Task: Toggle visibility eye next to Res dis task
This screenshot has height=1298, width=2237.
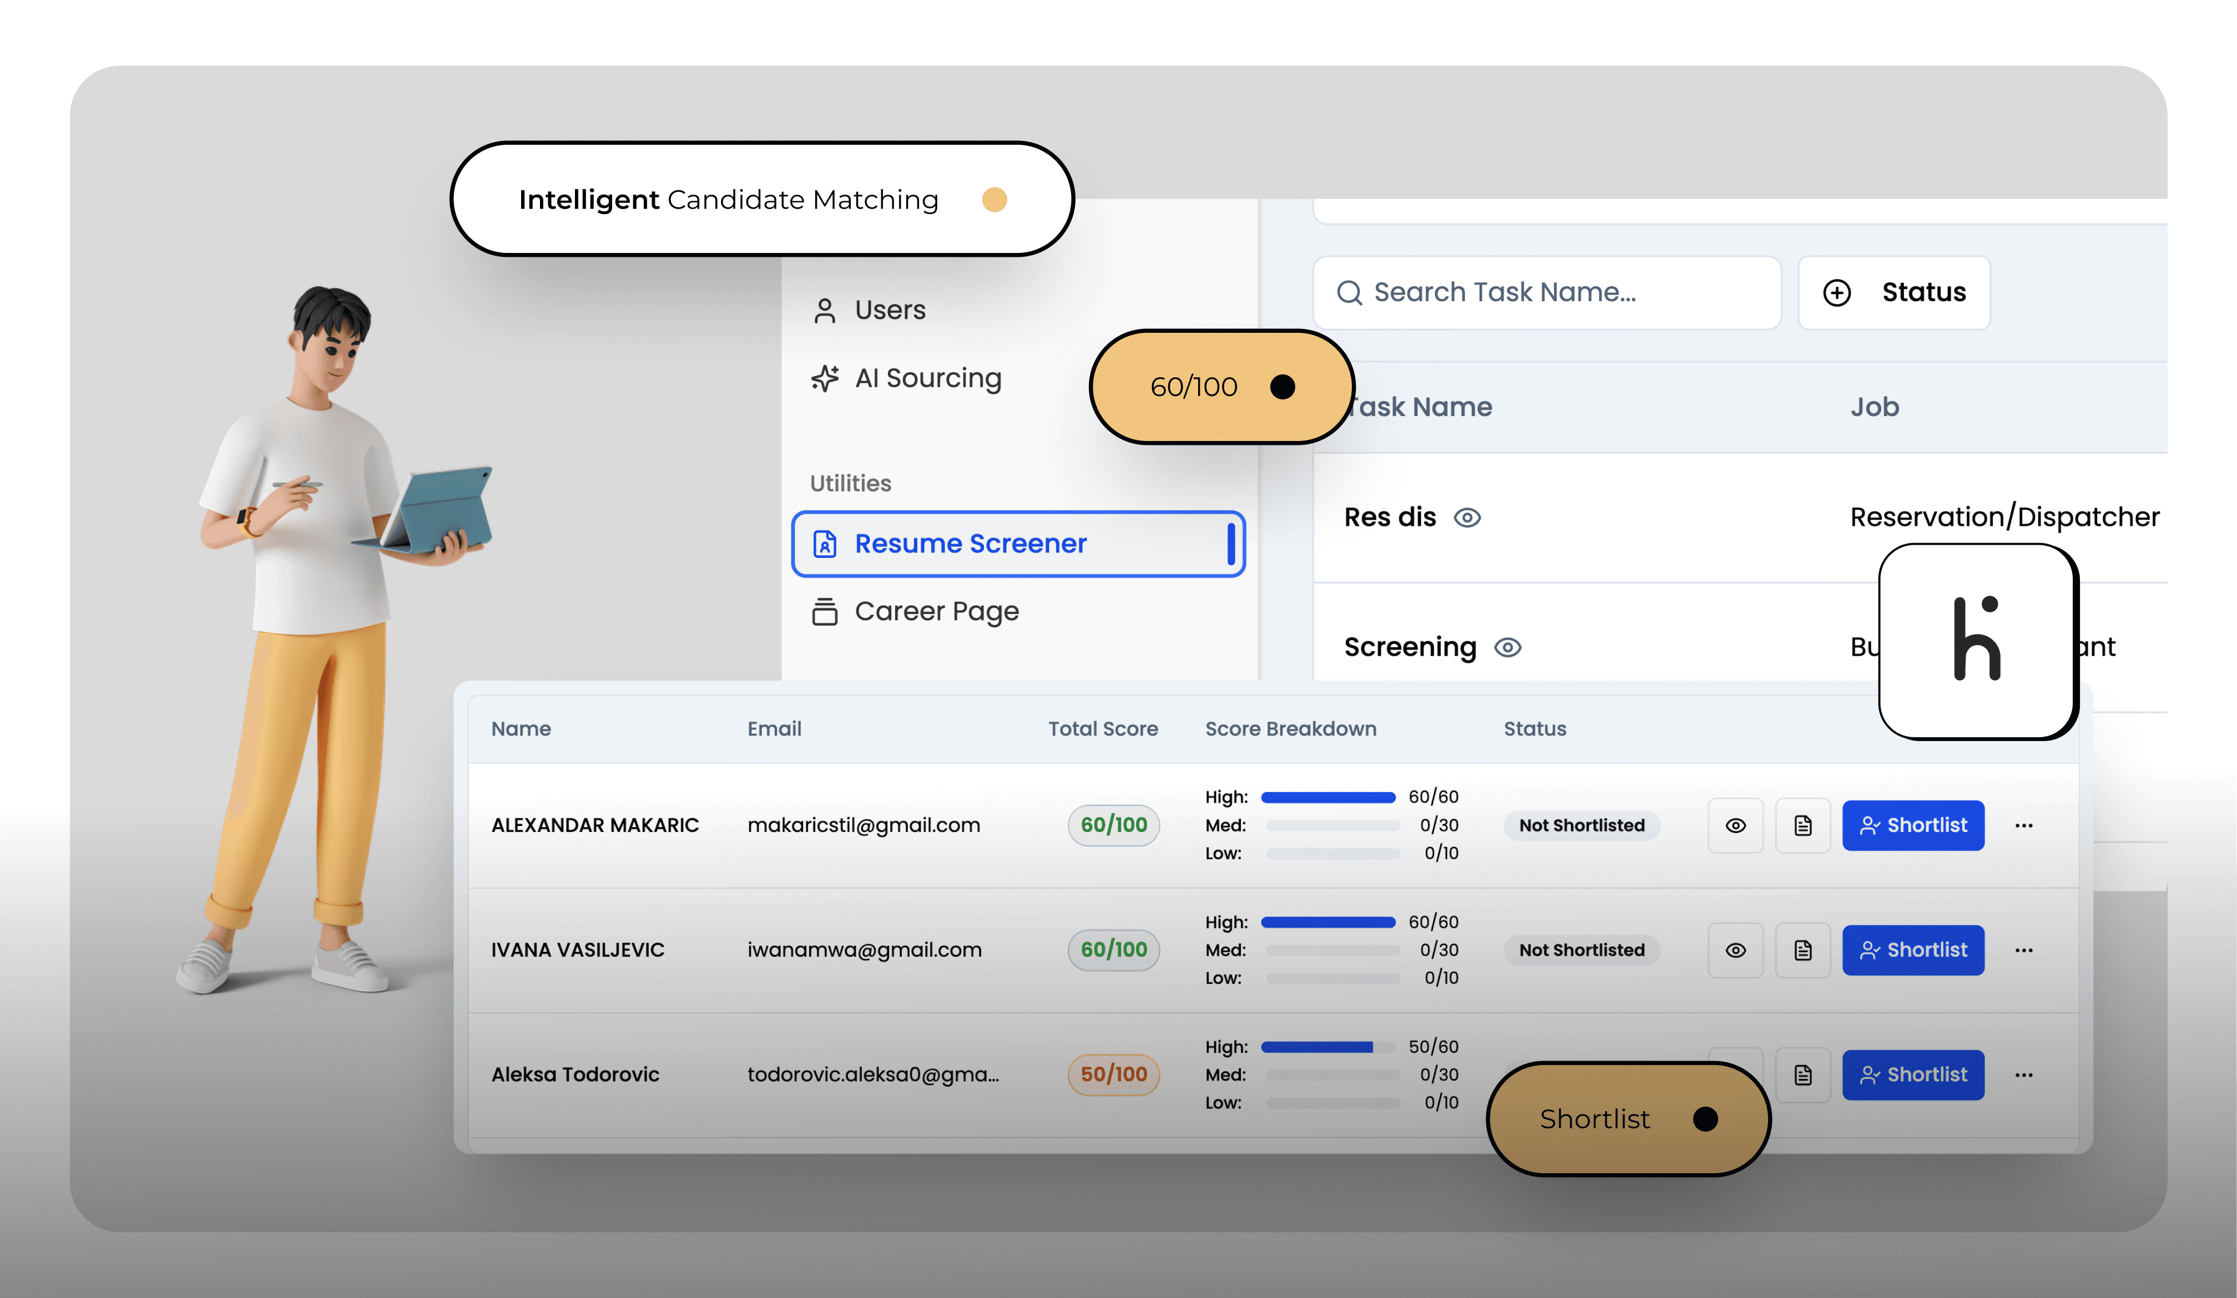Action: pos(1467,517)
